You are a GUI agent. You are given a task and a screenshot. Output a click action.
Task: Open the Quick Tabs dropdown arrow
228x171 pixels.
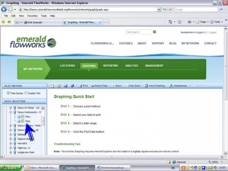21,22
